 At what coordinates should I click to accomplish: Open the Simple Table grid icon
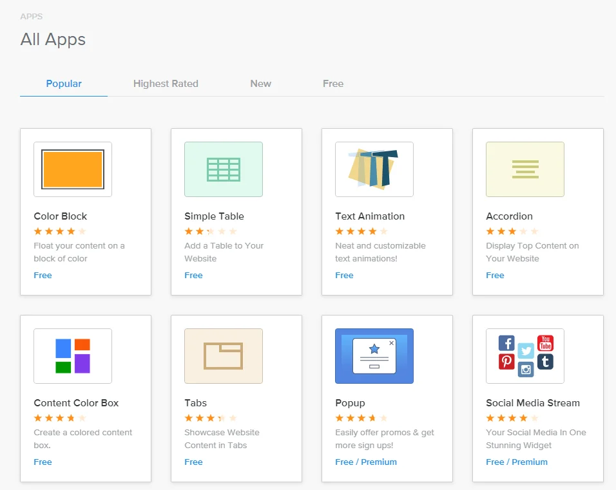tap(224, 169)
